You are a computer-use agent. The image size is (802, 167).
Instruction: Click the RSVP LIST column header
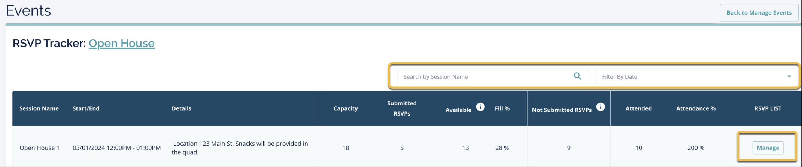coord(768,108)
